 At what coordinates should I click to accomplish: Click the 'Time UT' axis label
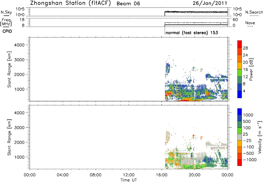click(x=129, y=180)
